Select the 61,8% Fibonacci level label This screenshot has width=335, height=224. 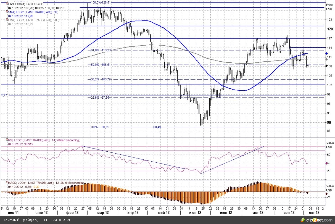pyautogui.click(x=101, y=50)
